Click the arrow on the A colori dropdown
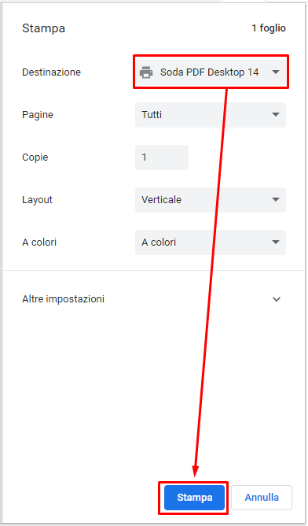Screen dimensions: 308x526 tap(276, 243)
